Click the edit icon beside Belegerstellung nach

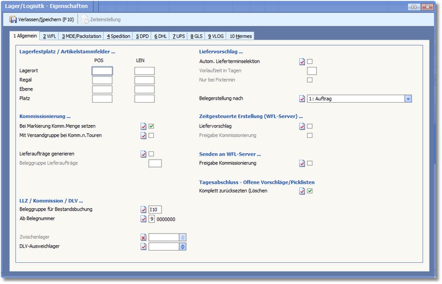[302, 99]
